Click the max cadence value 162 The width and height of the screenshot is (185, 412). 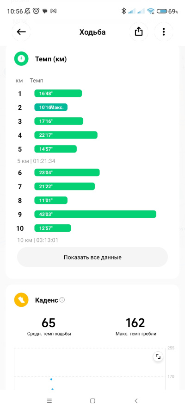(136, 323)
